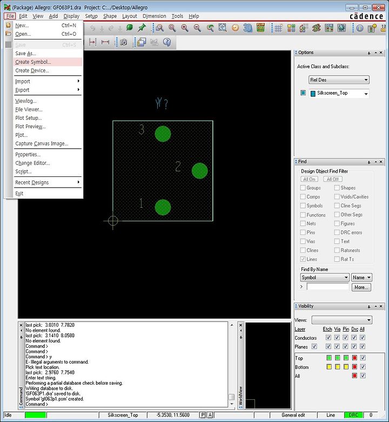Image resolution: width=389 pixels, height=422 pixels.
Task: Open the Name dropdown in Find panel
Action: [361, 278]
